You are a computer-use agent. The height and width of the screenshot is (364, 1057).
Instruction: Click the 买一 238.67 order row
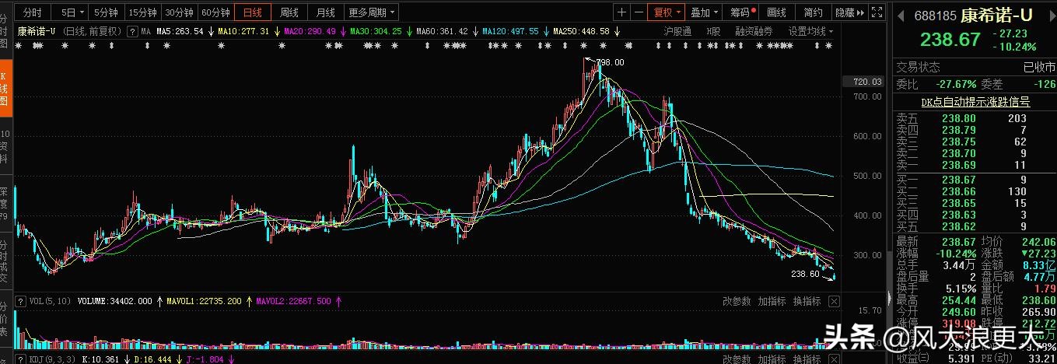(x=975, y=180)
